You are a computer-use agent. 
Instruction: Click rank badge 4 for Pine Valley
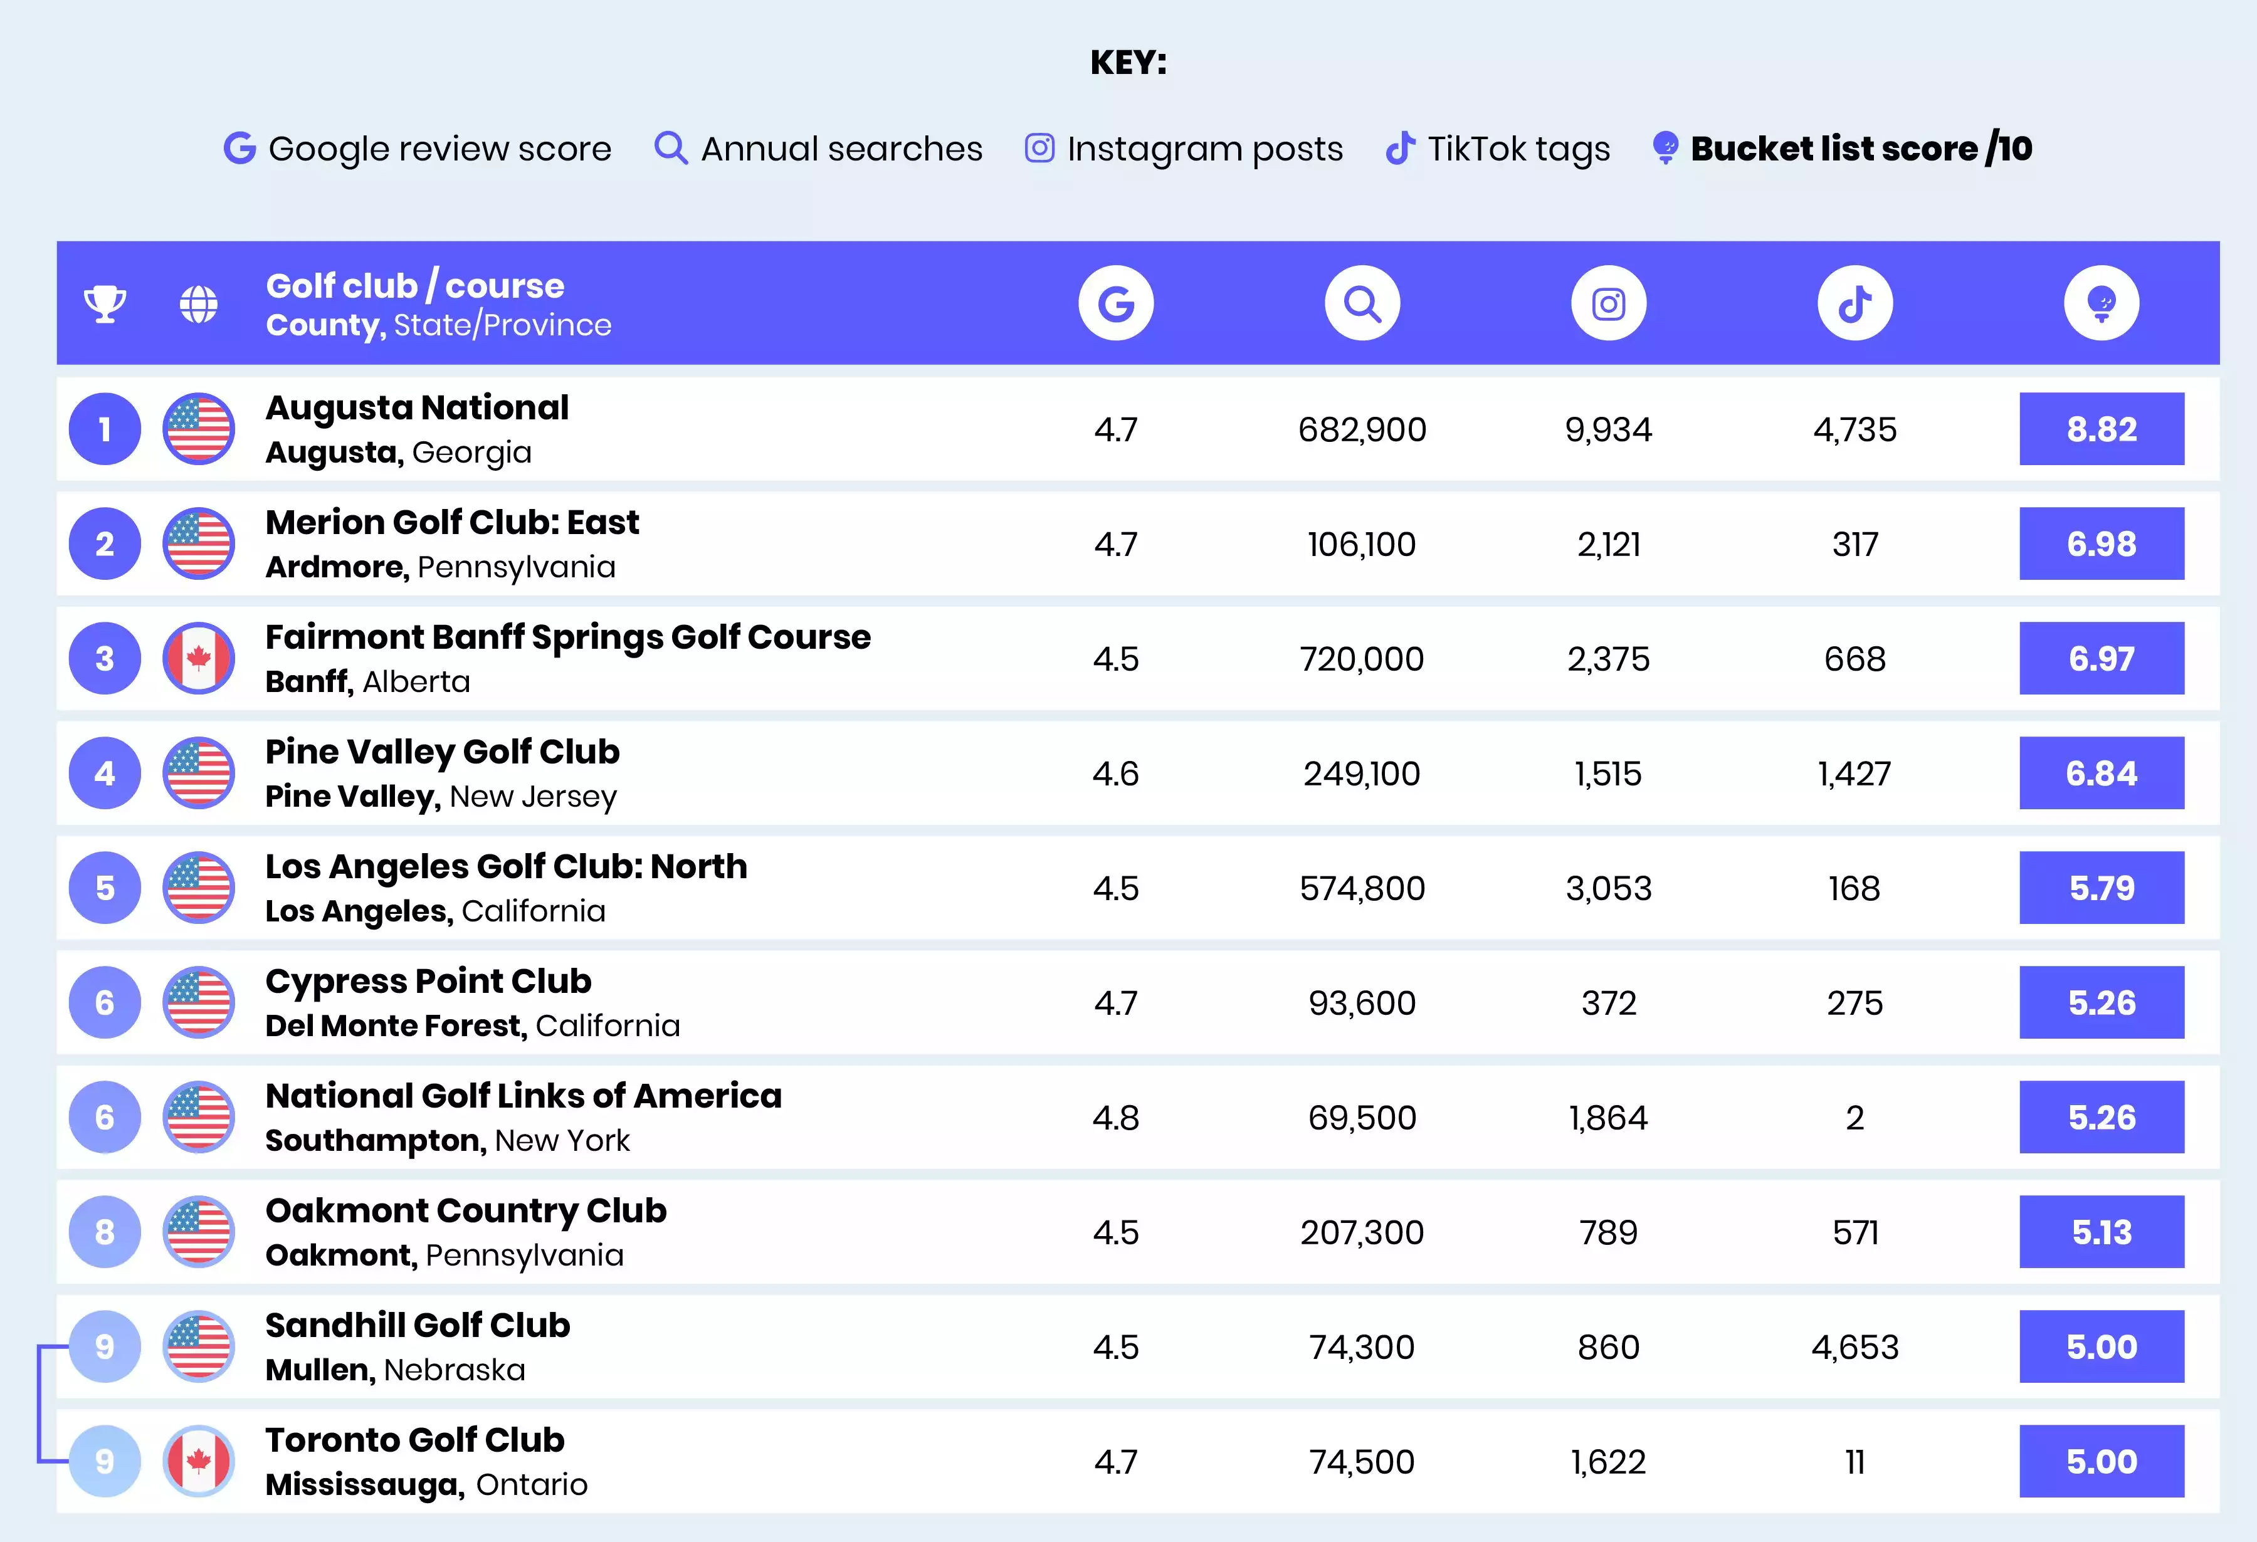[105, 773]
